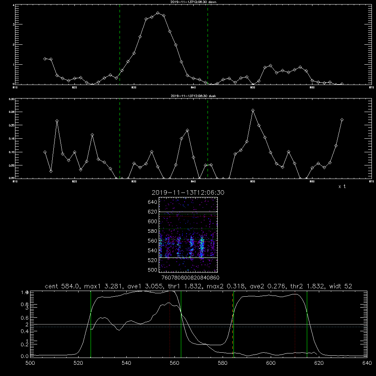Click spectrogram y-axis label 500
This screenshot has width=376, height=376.
click(x=153, y=270)
